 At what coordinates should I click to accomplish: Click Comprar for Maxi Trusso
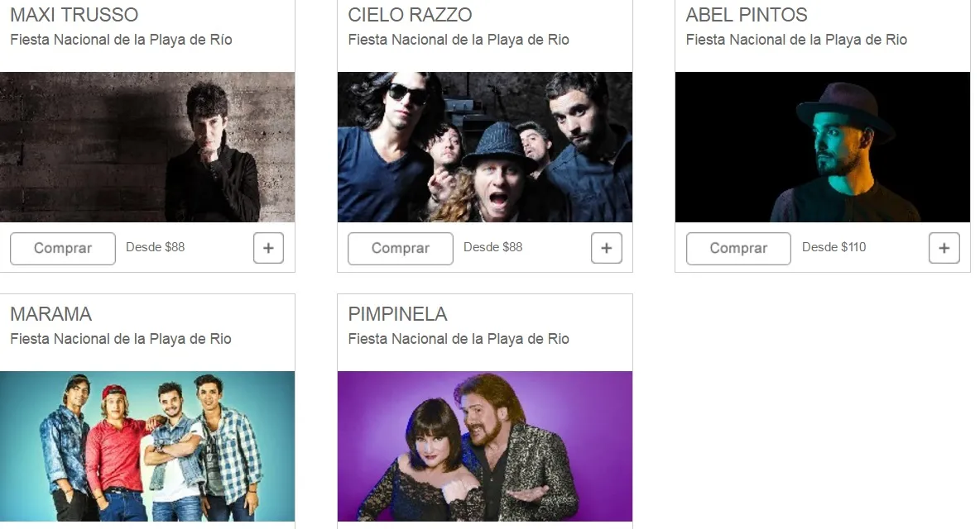tap(63, 248)
